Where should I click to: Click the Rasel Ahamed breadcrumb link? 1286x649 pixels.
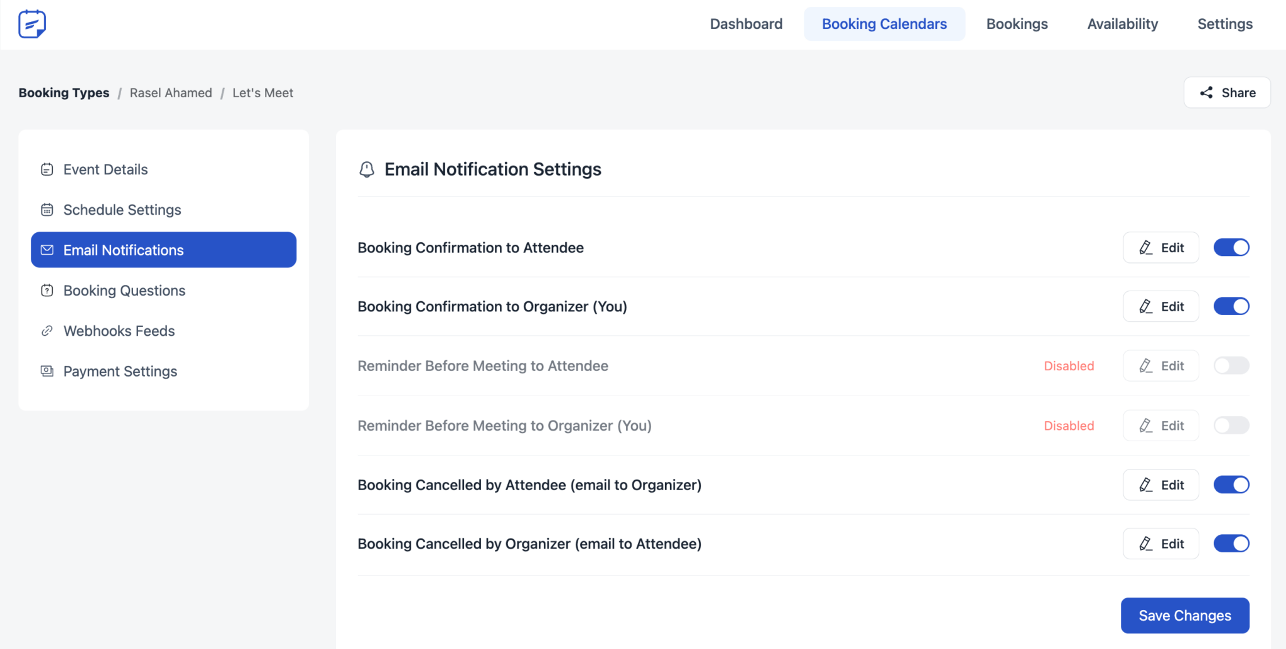coord(170,92)
